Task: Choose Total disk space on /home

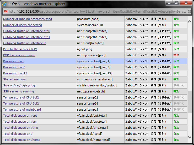Action: pyautogui.click(x=22, y=140)
